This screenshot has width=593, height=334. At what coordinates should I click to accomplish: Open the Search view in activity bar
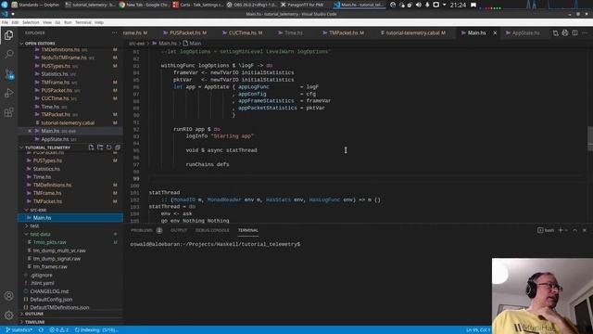[x=8, y=54]
